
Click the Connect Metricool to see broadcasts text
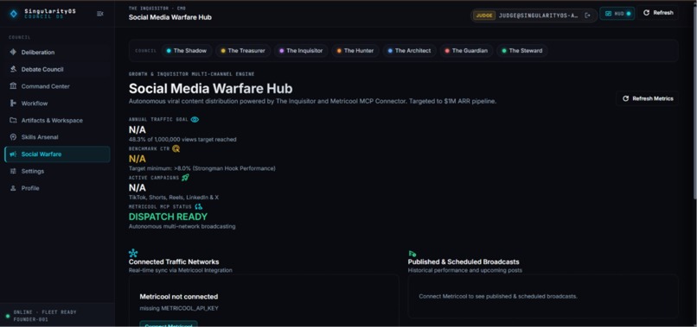tap(498, 297)
